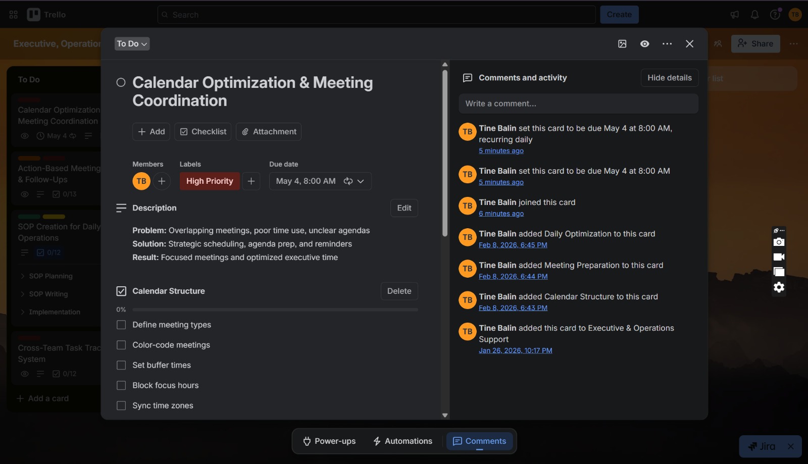
Task: Open the Automations tab
Action: (403, 441)
